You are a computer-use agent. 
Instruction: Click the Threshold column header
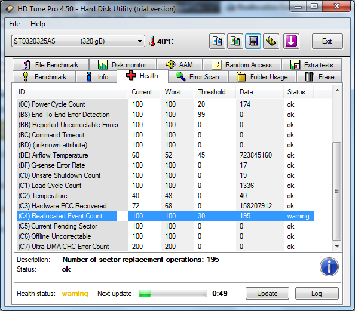(215, 92)
